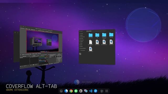Image resolution: width=168 pixels, height=94 pixels.
Task: Open the gray terminal icon in dock
Action: click(61, 91)
